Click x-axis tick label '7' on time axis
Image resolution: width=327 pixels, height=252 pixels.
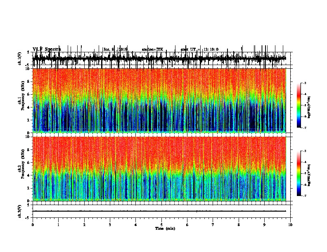213,225
